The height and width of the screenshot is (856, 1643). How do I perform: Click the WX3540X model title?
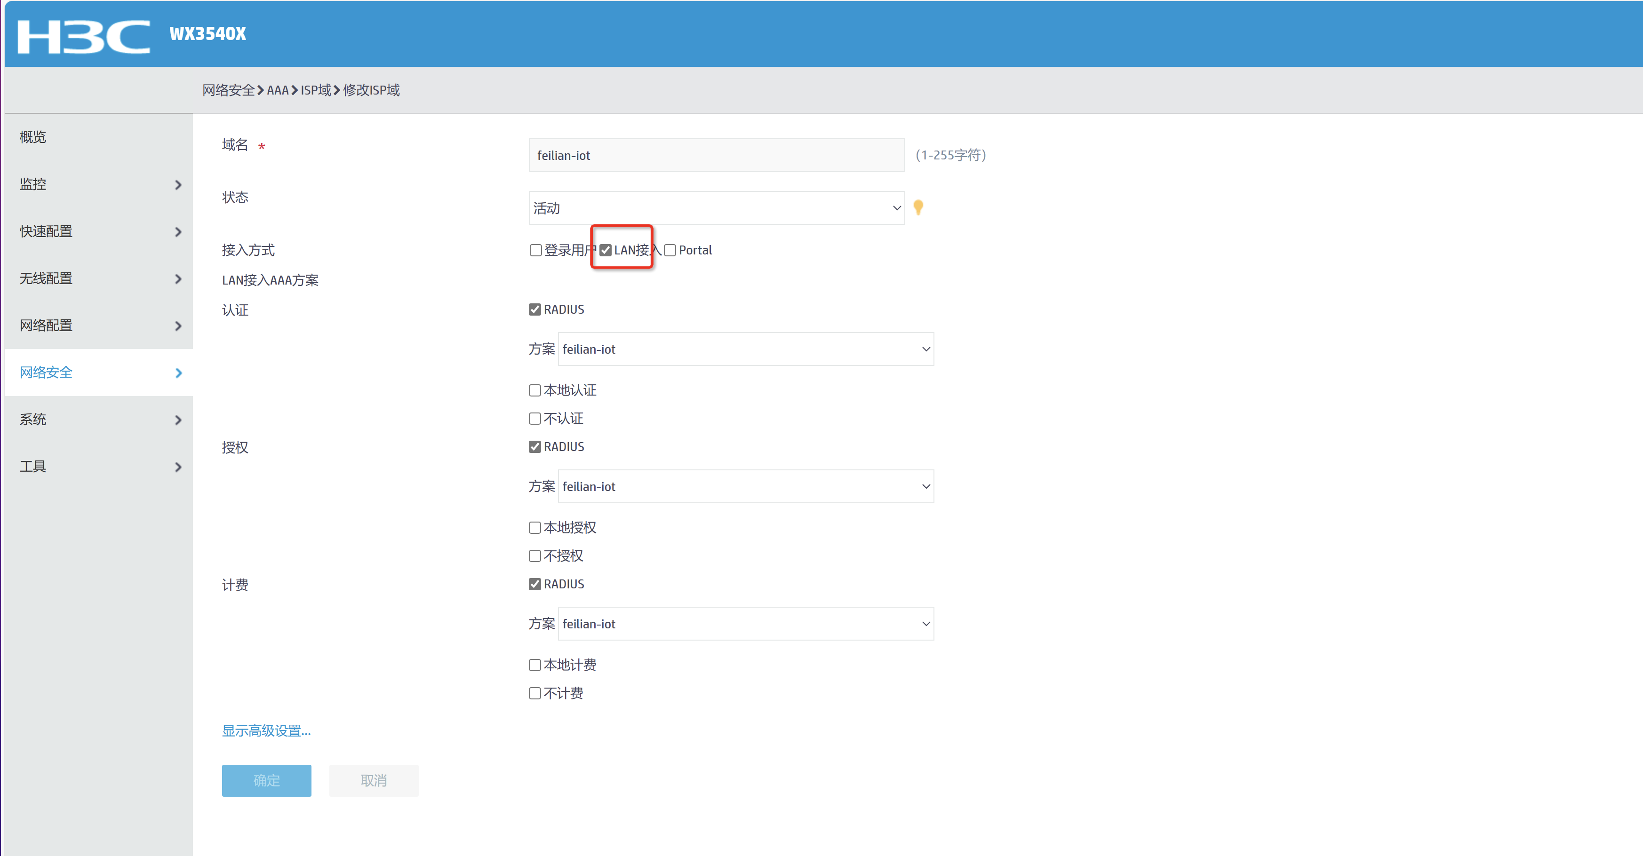[x=207, y=34]
